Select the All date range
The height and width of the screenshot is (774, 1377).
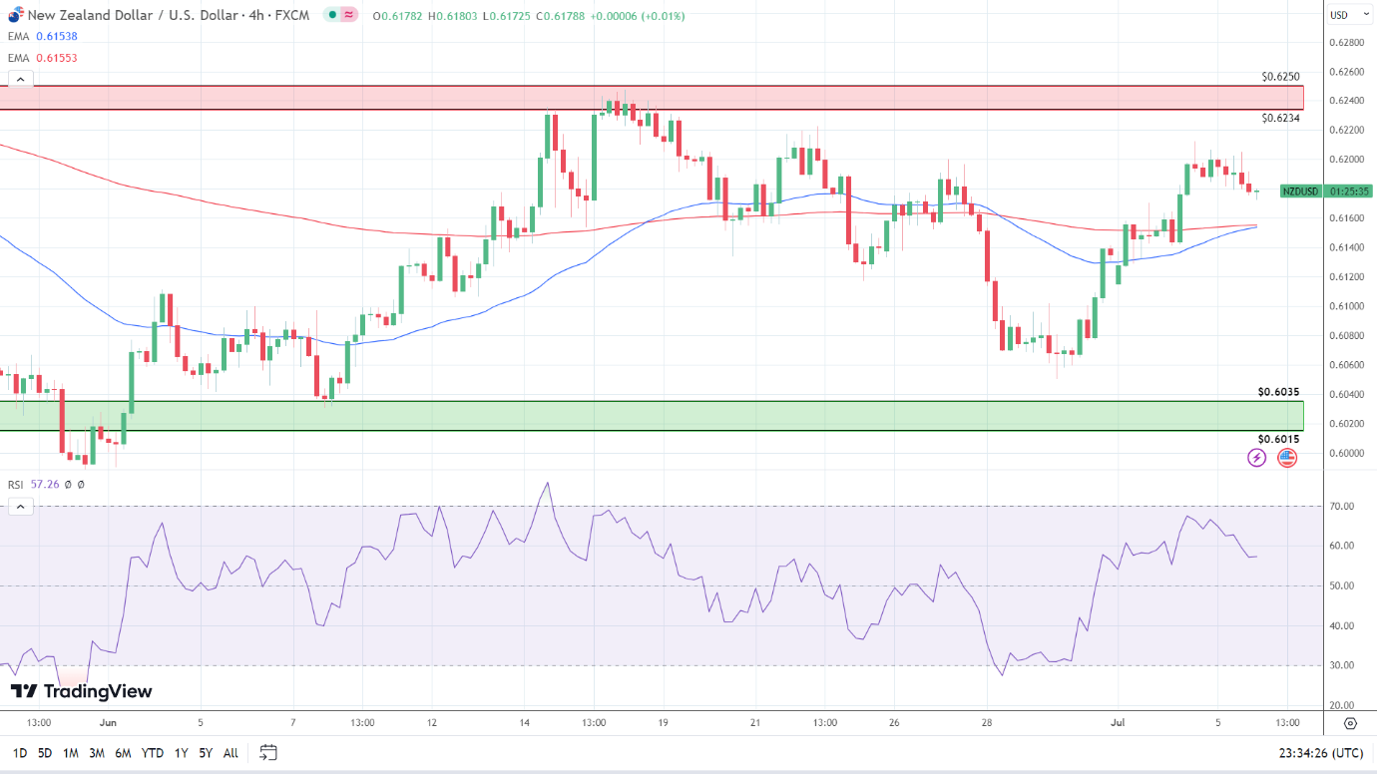(x=230, y=753)
